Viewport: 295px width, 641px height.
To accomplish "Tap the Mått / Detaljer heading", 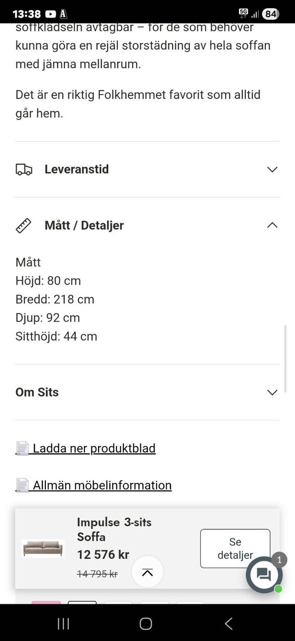I will pos(84,225).
